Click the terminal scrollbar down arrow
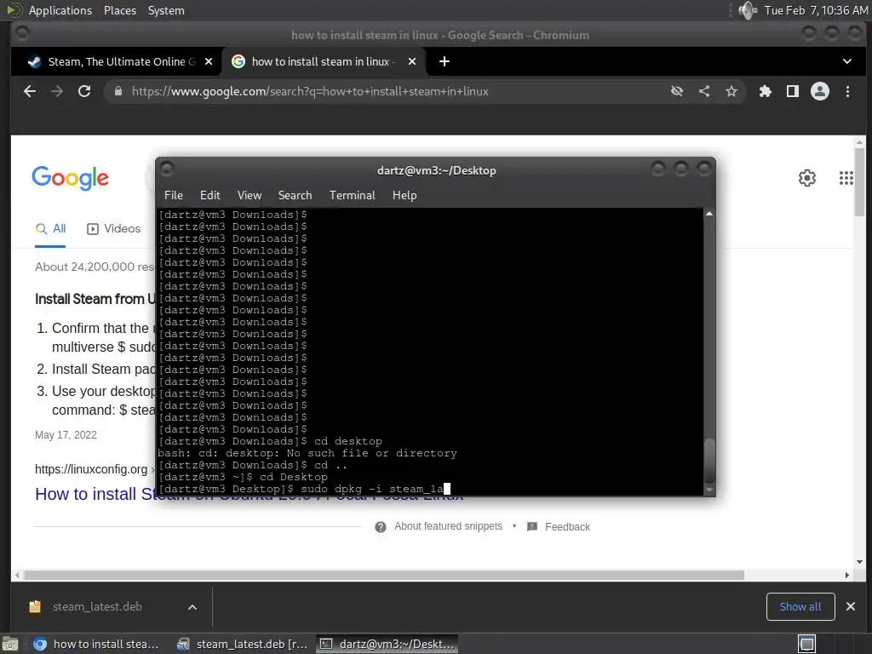 coord(709,490)
